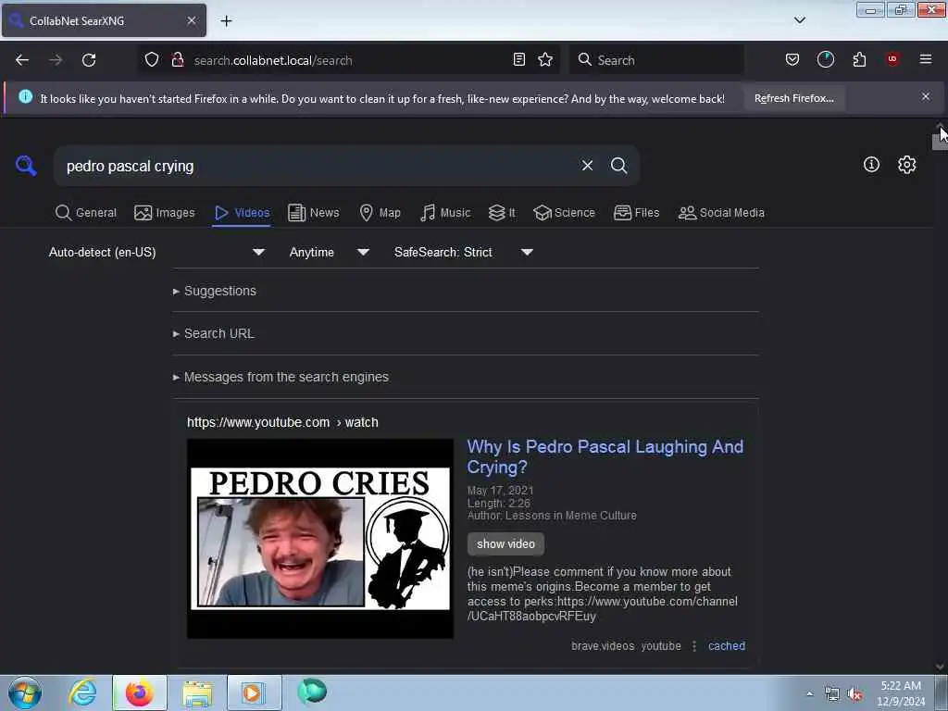Click the site security padlock icon
This screenshot has height=711, width=948.
(178, 60)
